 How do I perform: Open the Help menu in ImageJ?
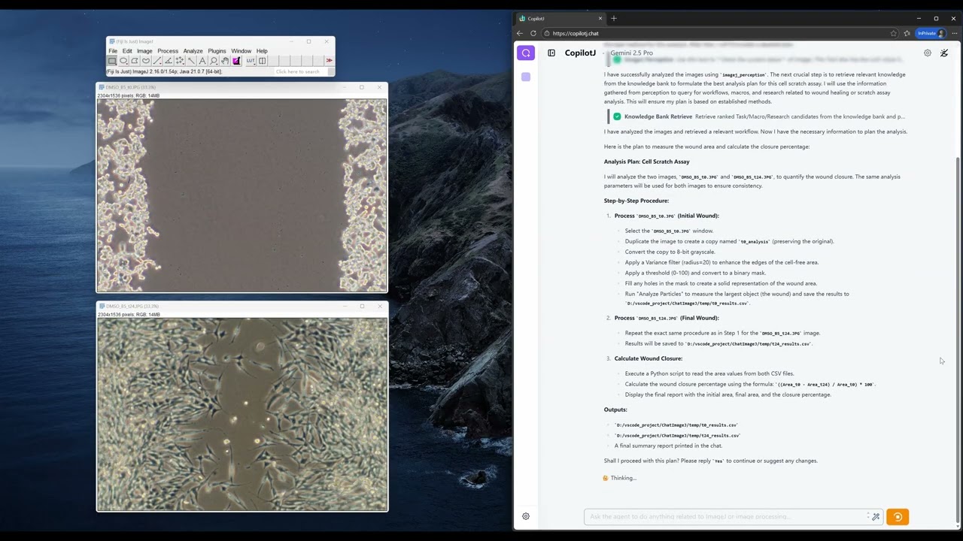point(262,51)
